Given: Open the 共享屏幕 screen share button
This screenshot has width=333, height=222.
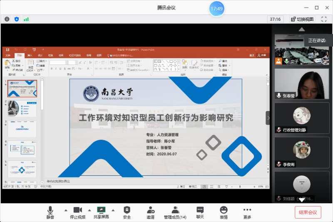Looking at the screenshot, I should point(101,212).
